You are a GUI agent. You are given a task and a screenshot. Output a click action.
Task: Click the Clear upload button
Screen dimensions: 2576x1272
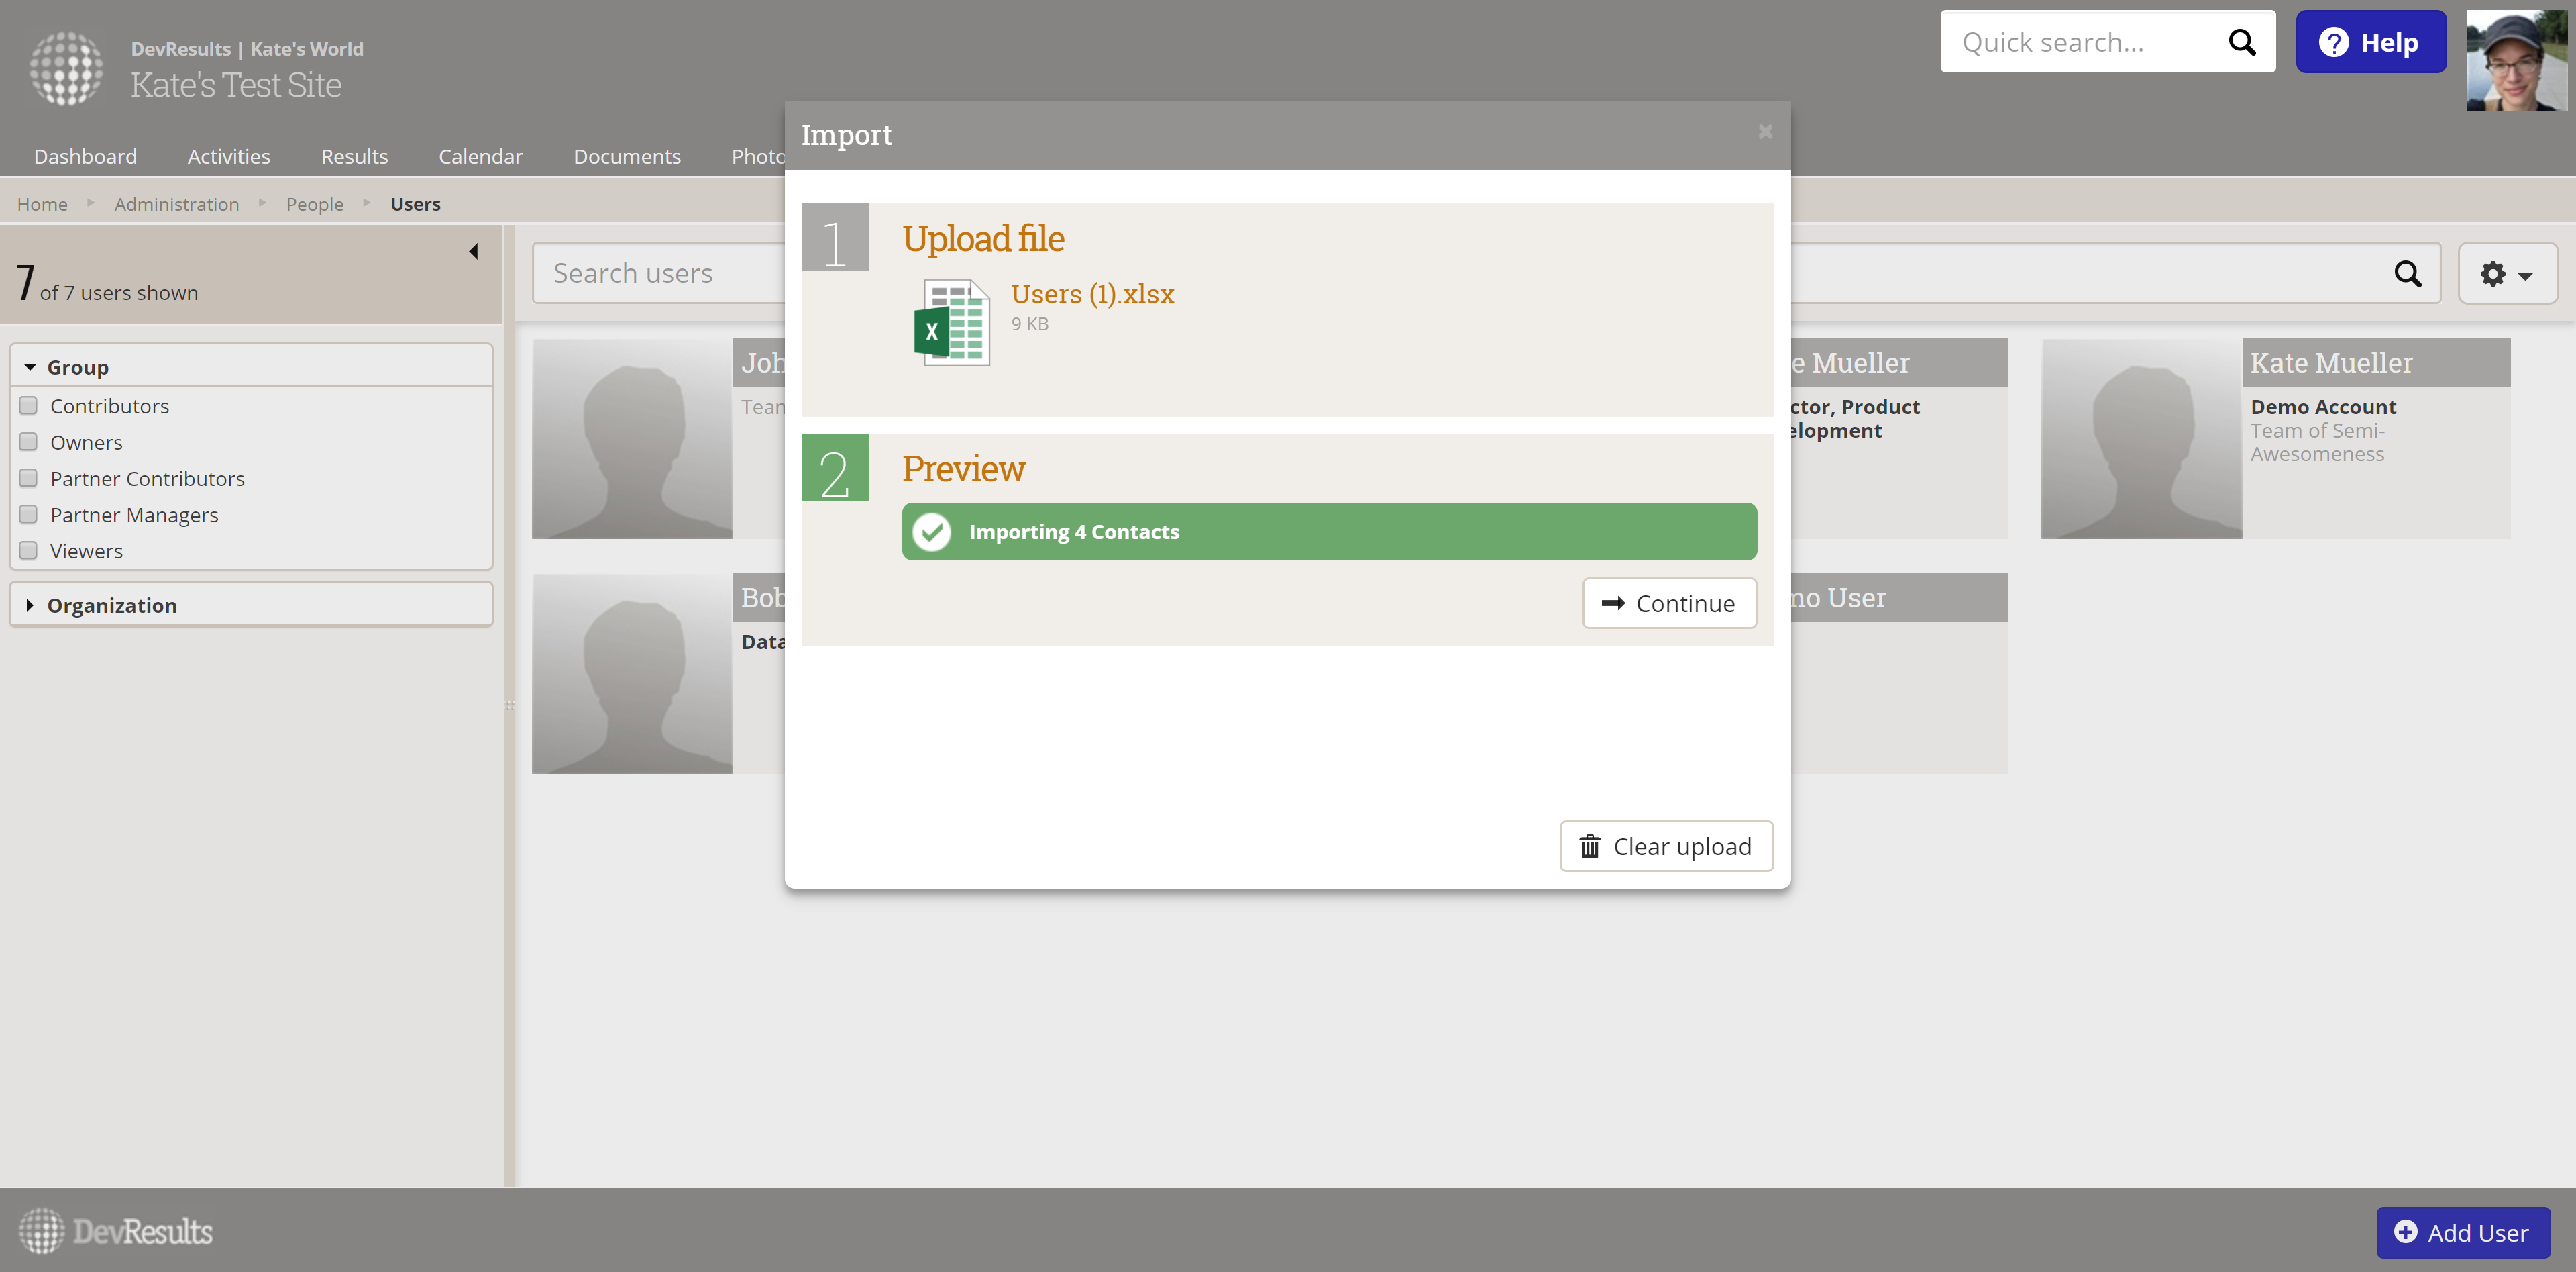click(x=1666, y=846)
